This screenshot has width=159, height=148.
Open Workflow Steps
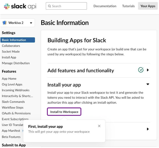[13, 107]
